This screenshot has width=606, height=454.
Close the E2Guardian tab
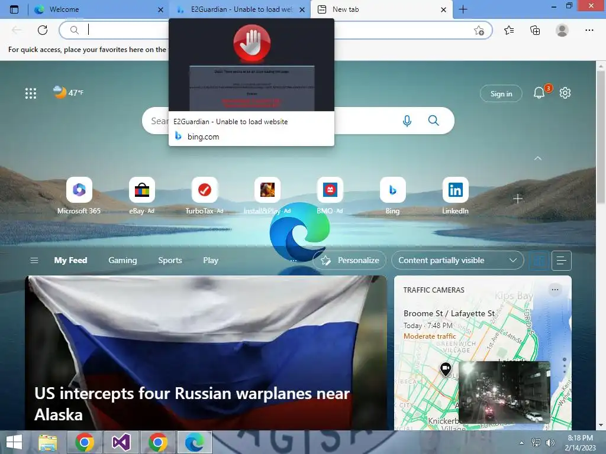(x=302, y=9)
